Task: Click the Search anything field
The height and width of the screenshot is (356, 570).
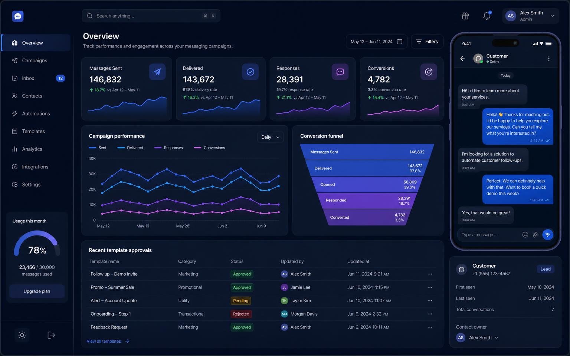Action: pos(151,16)
